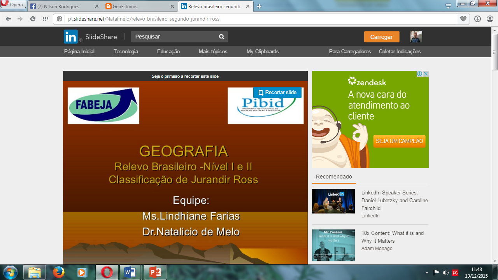Image resolution: width=498 pixels, height=280 pixels.
Task: Open the Página Inicial menu item
Action: coord(79,51)
